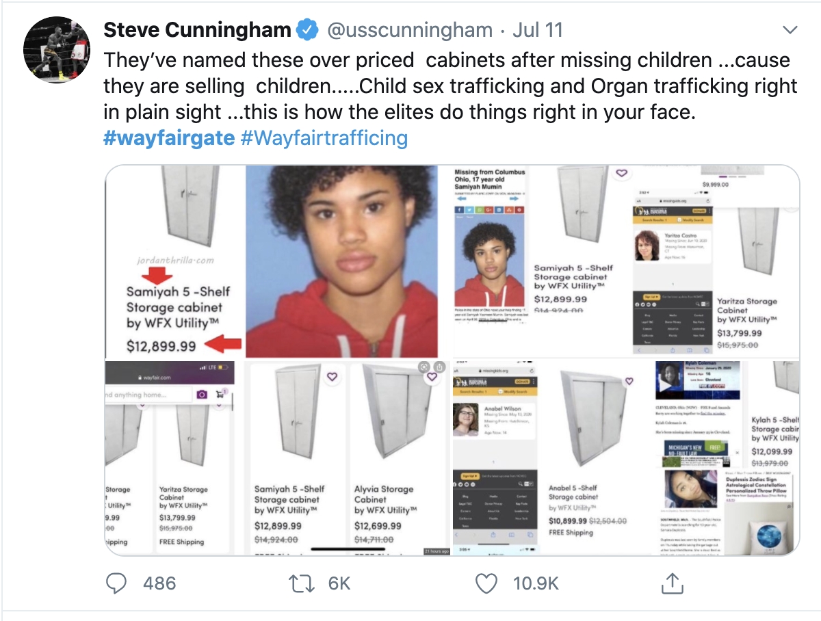Open Steve Cunningham display name link
The image size is (821, 621).
pos(198,30)
